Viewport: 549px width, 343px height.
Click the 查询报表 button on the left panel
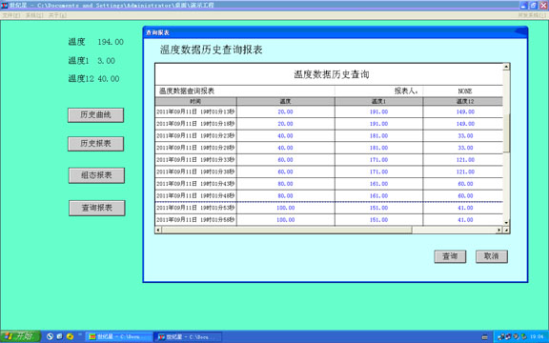pyautogui.click(x=97, y=208)
